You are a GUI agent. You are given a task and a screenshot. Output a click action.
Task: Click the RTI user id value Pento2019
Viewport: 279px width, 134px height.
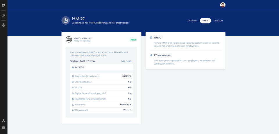click(x=126, y=104)
